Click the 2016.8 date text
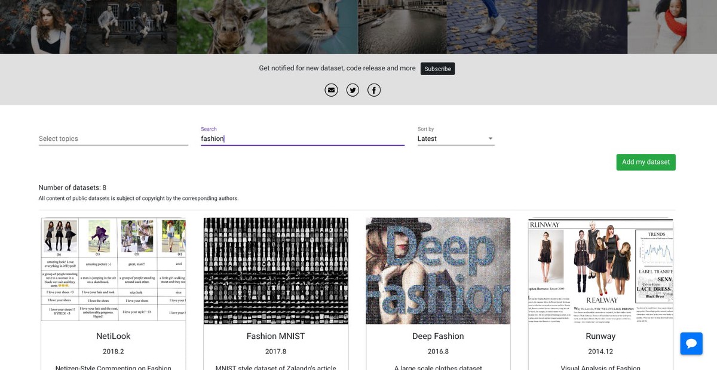The height and width of the screenshot is (370, 717). point(438,351)
